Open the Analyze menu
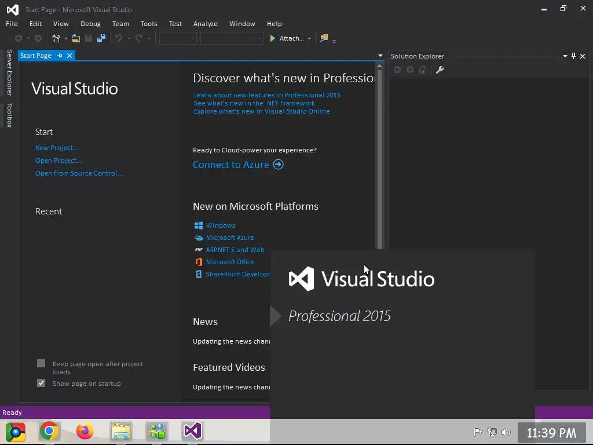593x445 pixels. [x=206, y=24]
